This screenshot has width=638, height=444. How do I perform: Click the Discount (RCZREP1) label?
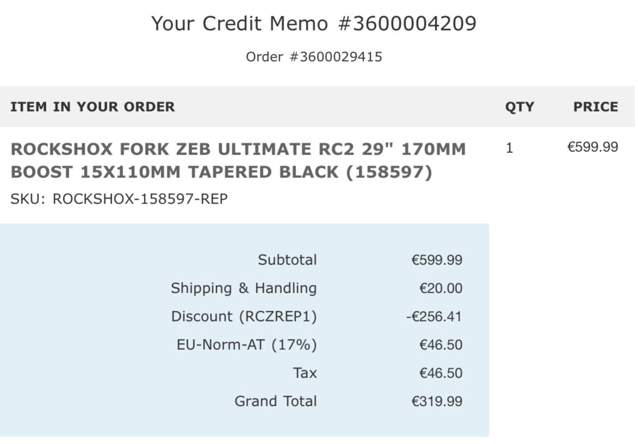click(x=243, y=317)
